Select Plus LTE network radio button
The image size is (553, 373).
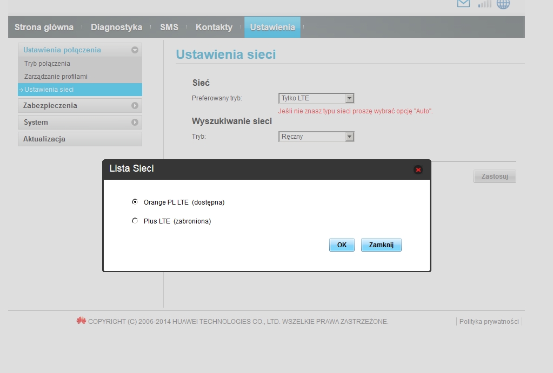click(135, 221)
